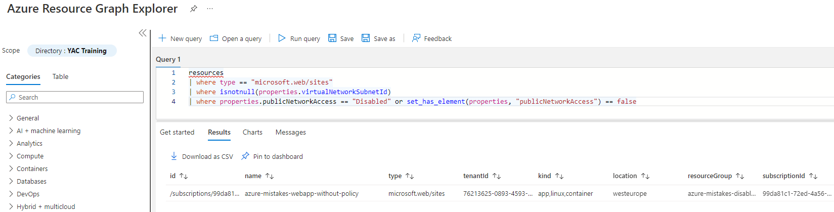Sort results by resourceGroup column arrows
The width and height of the screenshot is (834, 212).
pyautogui.click(x=740, y=176)
